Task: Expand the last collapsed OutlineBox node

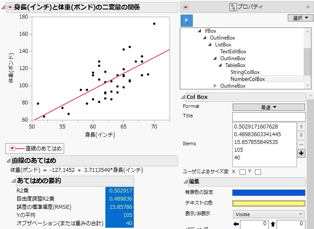Action: coord(215,86)
